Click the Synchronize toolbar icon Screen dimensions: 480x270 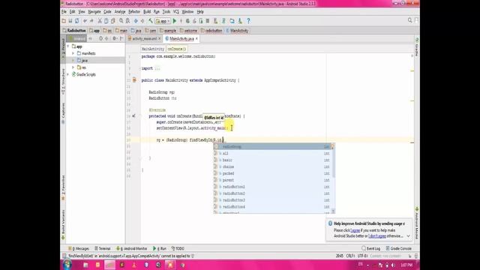(x=76, y=21)
